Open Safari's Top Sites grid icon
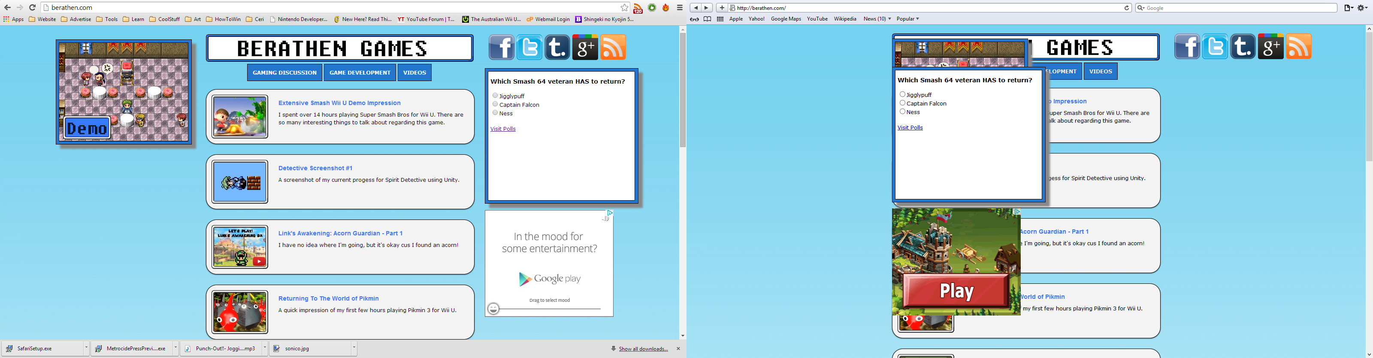1373x358 pixels. (x=720, y=19)
